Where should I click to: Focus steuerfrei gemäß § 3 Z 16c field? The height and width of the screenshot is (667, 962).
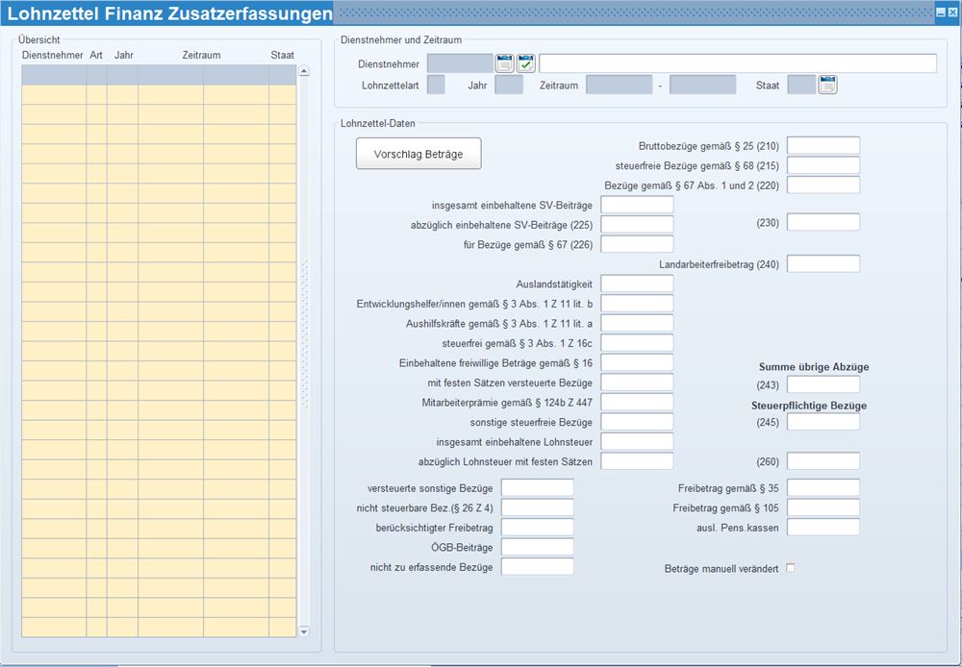[637, 343]
